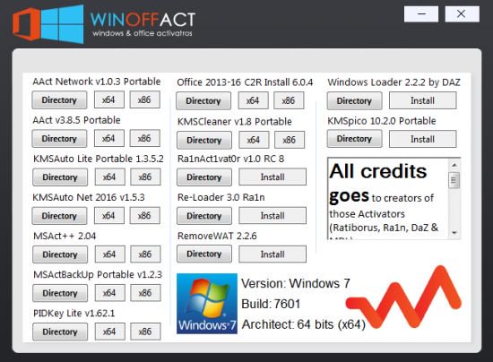
Task: Start MSActBackUp x64
Action: 109,293
